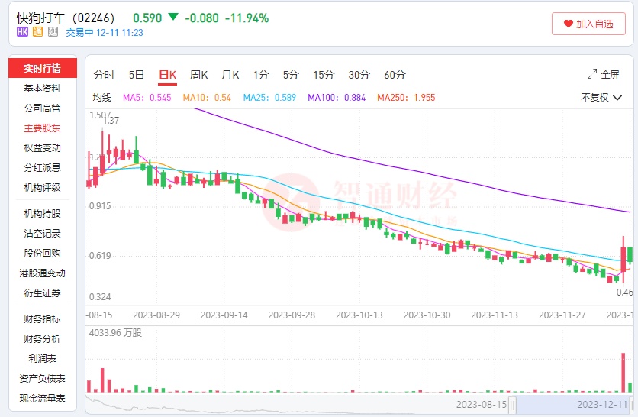Switch chart to 分时 intraday view

104,75
